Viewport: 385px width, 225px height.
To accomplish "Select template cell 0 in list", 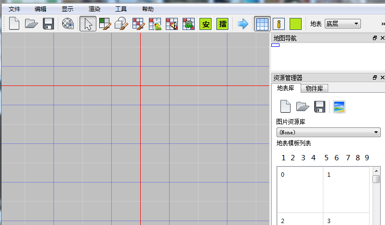I will (x=300, y=190).
